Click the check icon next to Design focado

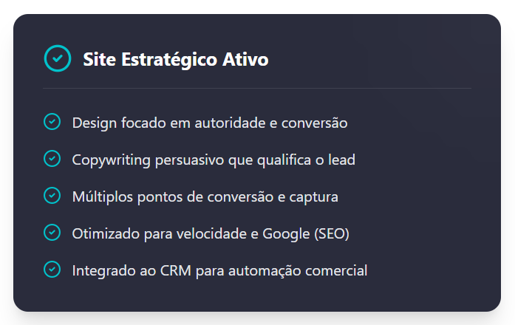[x=52, y=122]
